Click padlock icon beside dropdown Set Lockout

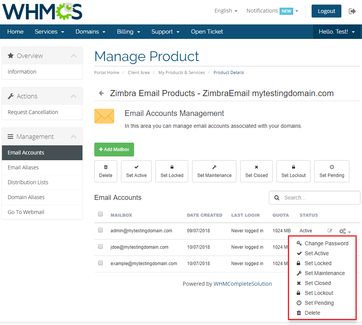299,293
